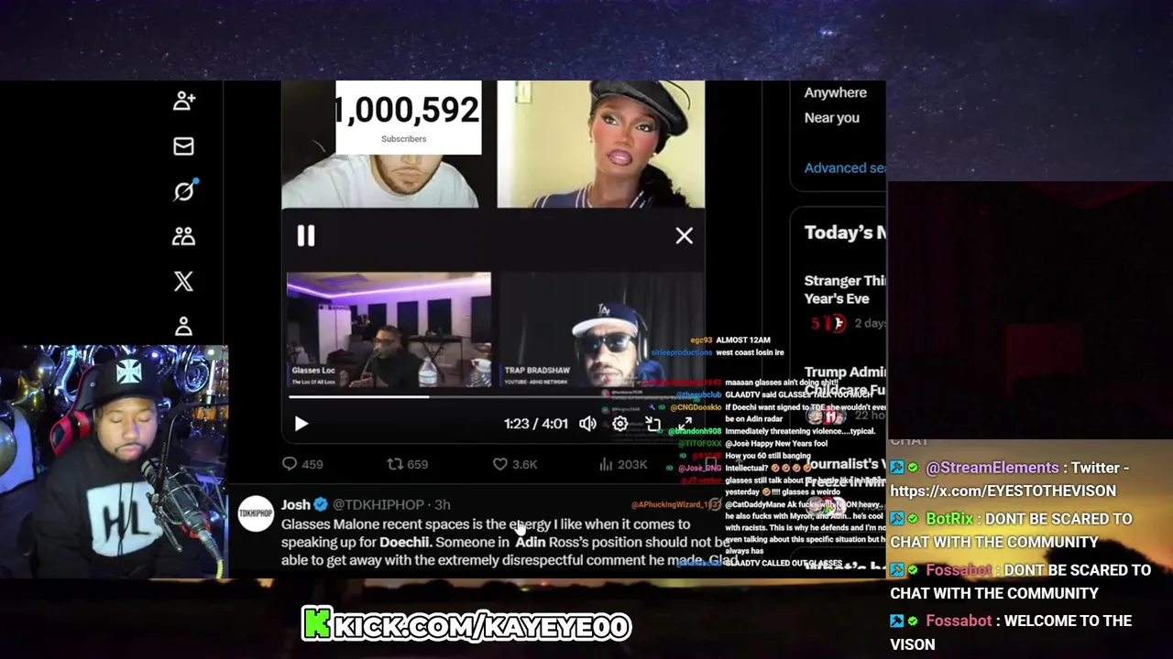
Task: Open the x.com/EYESTOTHEVISON link in chat
Action: pyautogui.click(x=1003, y=491)
